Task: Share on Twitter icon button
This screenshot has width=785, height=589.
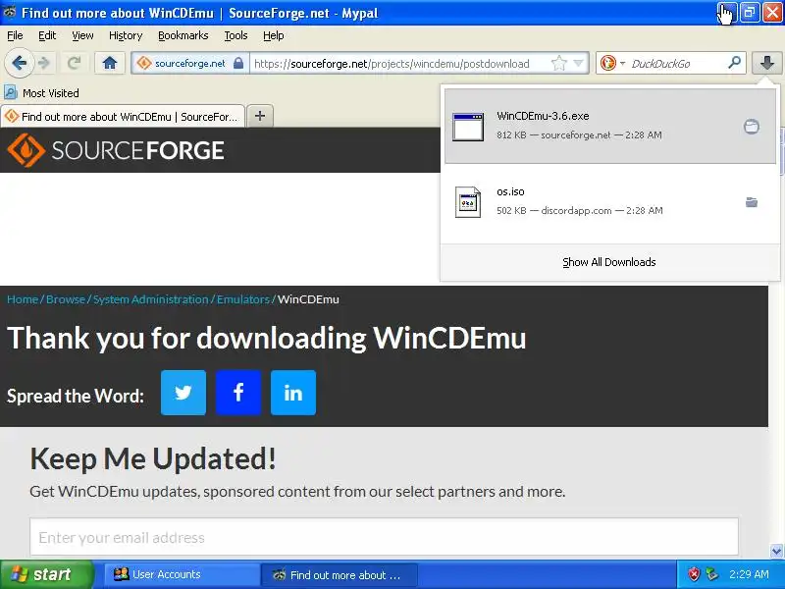Action: (183, 393)
